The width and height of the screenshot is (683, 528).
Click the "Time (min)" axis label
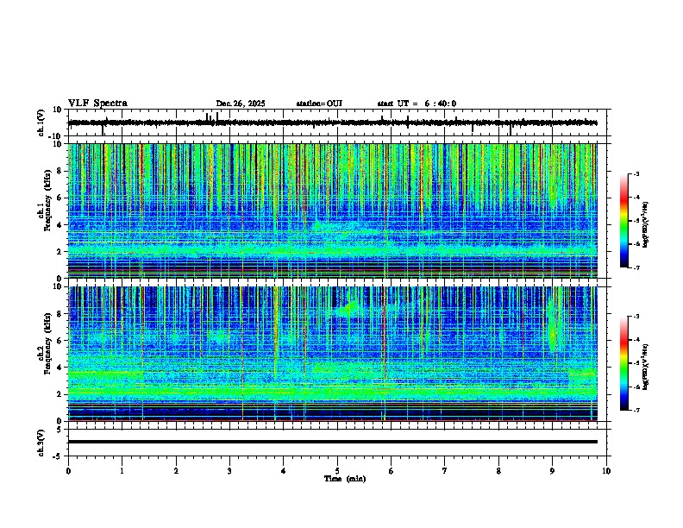point(345,479)
